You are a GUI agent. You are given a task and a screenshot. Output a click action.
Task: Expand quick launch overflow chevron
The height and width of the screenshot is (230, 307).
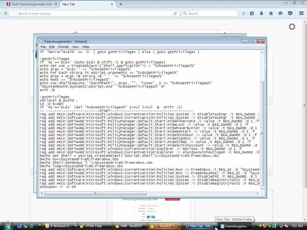click(x=39, y=225)
